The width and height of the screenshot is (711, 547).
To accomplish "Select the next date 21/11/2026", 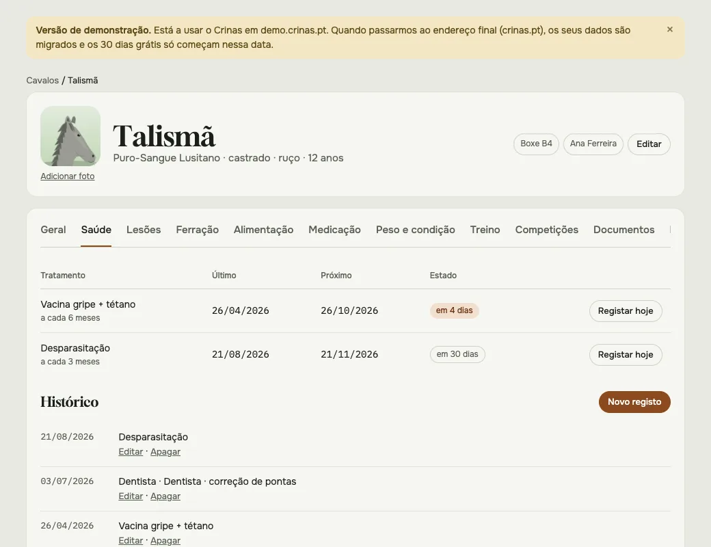I will click(349, 354).
